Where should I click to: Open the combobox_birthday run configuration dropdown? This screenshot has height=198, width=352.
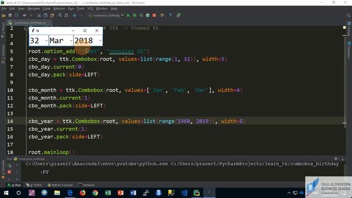pyautogui.click(x=106, y=15)
